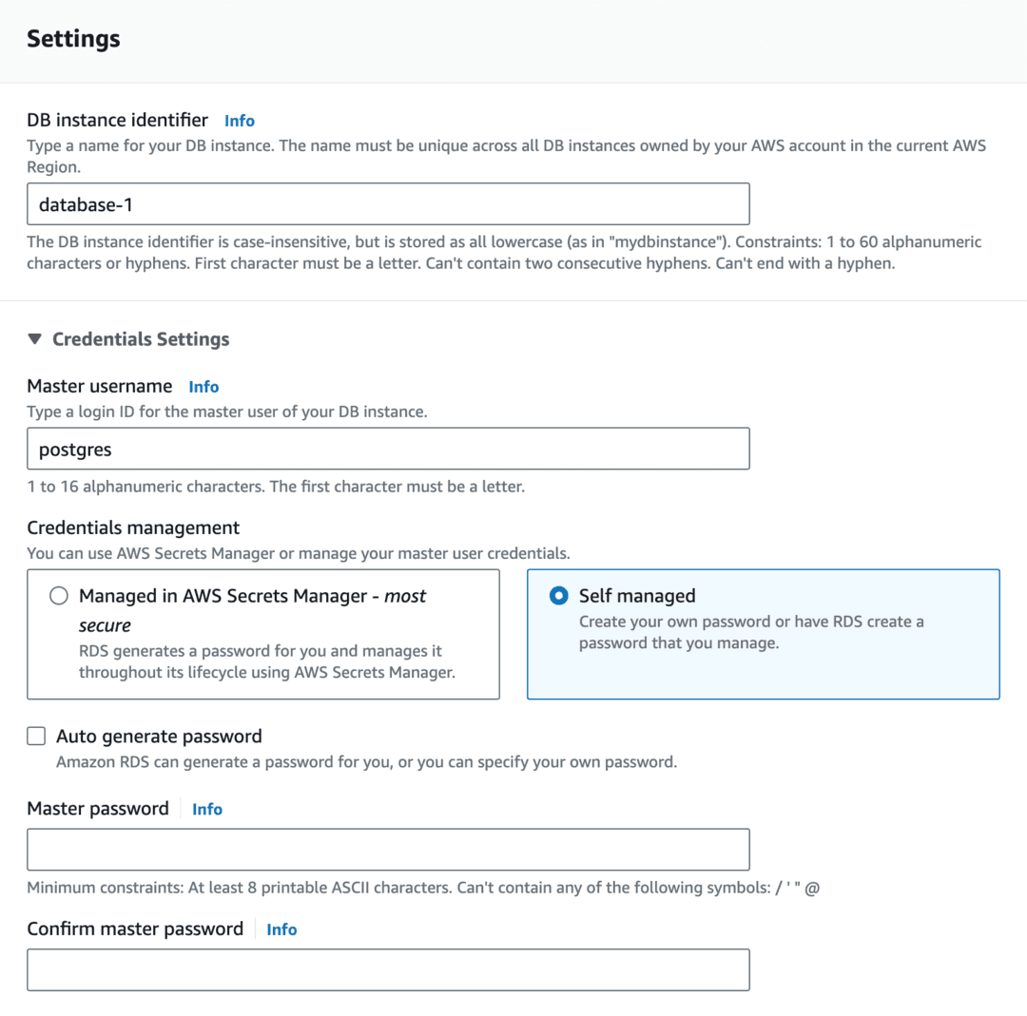Click the AWS Secrets Manager option card
Viewport: 1027px width, 1016px height.
(263, 634)
